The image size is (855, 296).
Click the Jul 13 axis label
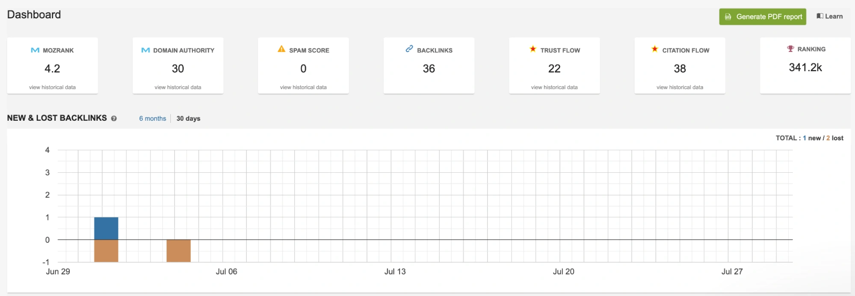tap(395, 272)
